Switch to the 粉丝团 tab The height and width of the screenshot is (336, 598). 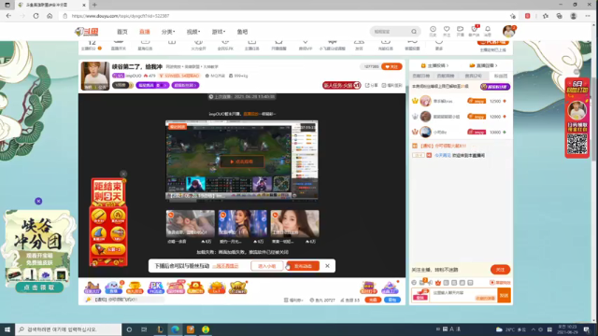click(x=501, y=76)
